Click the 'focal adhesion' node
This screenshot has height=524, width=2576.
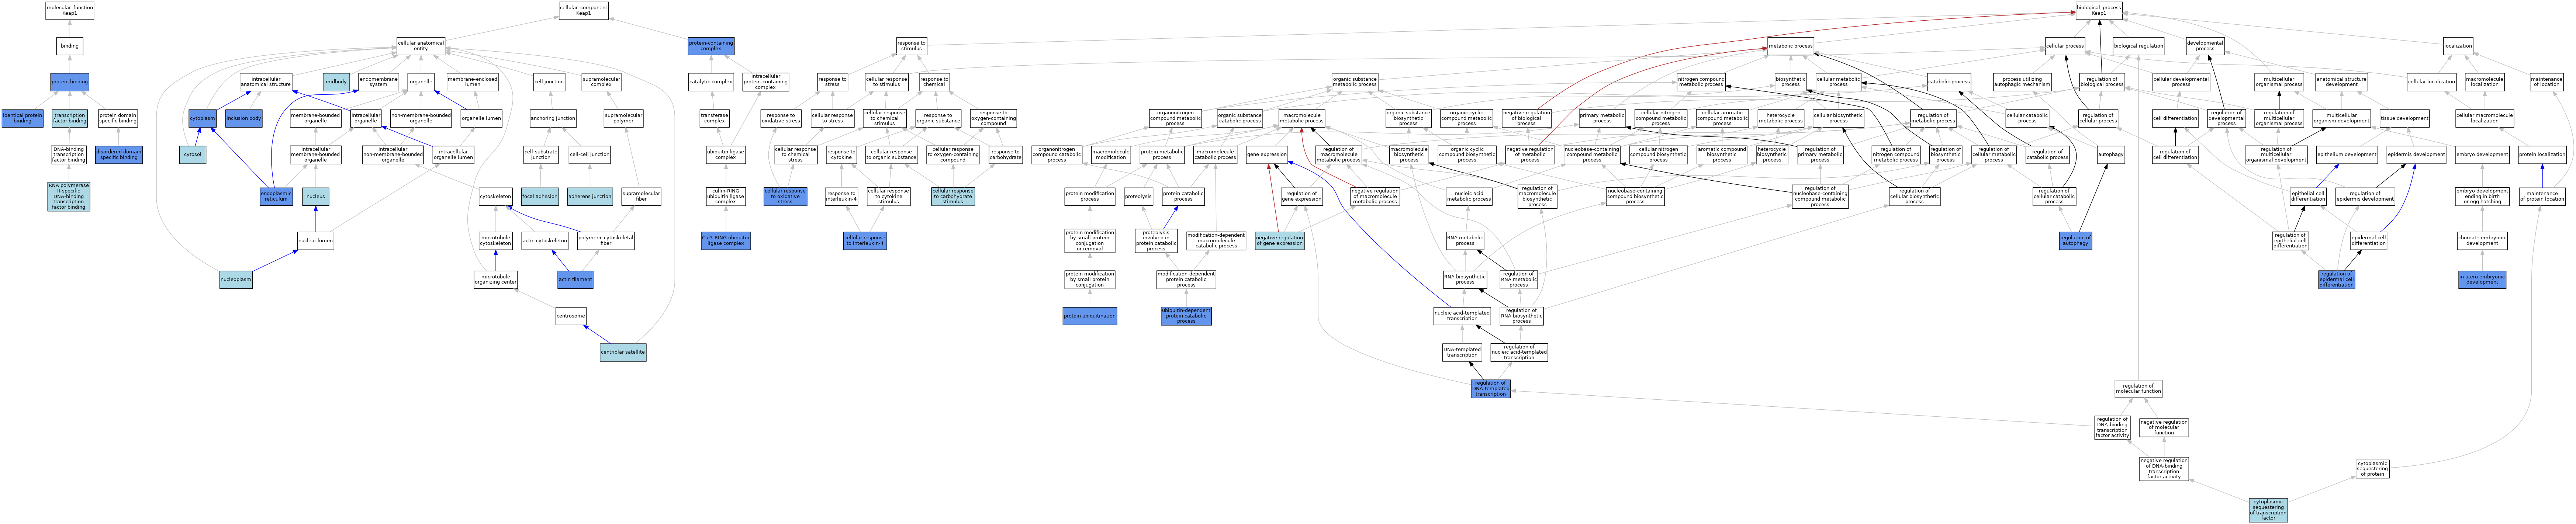click(540, 196)
